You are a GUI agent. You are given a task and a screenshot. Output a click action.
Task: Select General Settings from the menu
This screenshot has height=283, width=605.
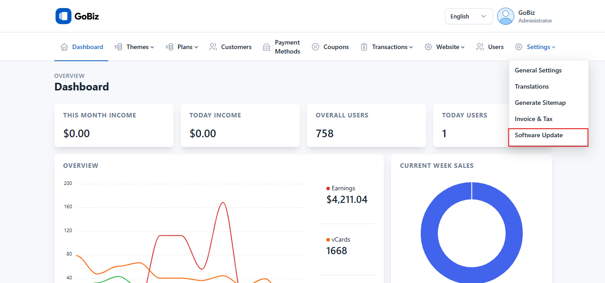click(538, 70)
